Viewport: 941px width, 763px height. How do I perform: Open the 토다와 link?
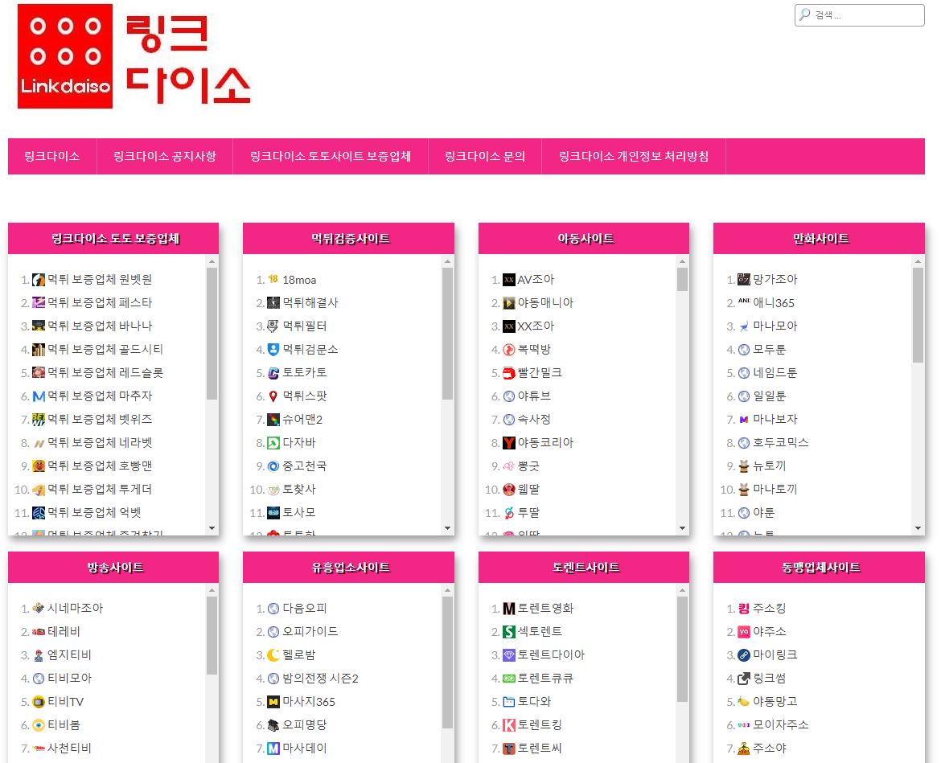pos(534,702)
